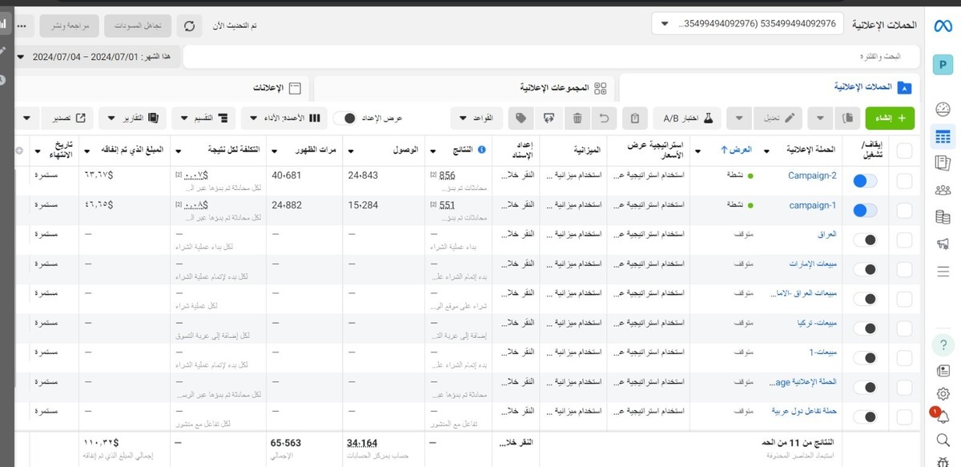The image size is (961, 467).
Task: Turn off the Campaign-2 on/off switch
Action: pos(866,181)
